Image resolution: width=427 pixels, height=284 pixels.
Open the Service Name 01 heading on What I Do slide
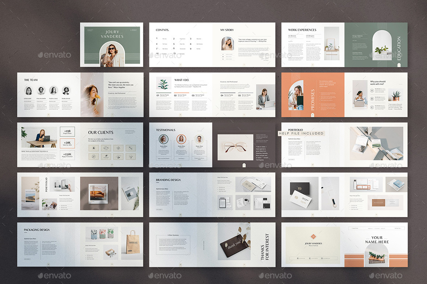(164, 95)
